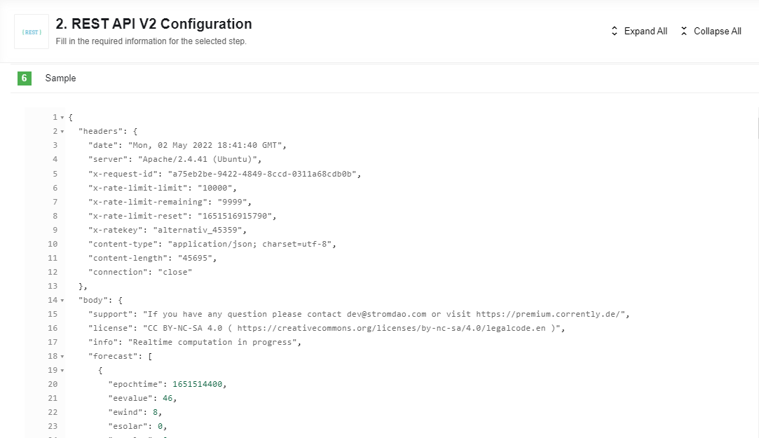
Task: Click the premium.corrently.de URL in support
Action: point(550,314)
